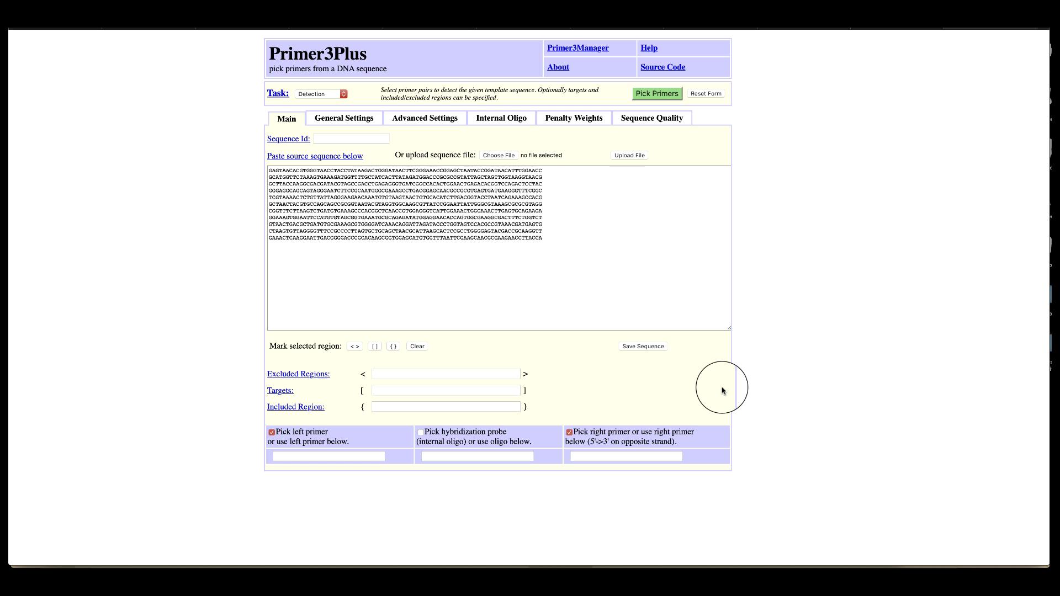Image resolution: width=1060 pixels, height=596 pixels.
Task: Open the Advanced Settings tab
Action: coord(425,118)
